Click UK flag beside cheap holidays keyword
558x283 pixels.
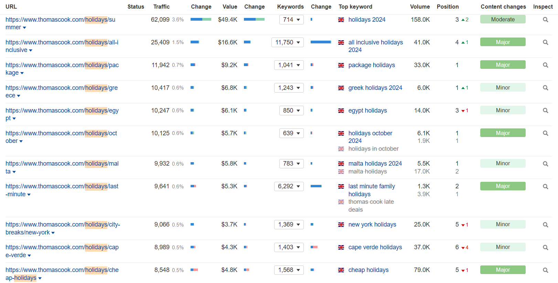pyautogui.click(x=341, y=270)
